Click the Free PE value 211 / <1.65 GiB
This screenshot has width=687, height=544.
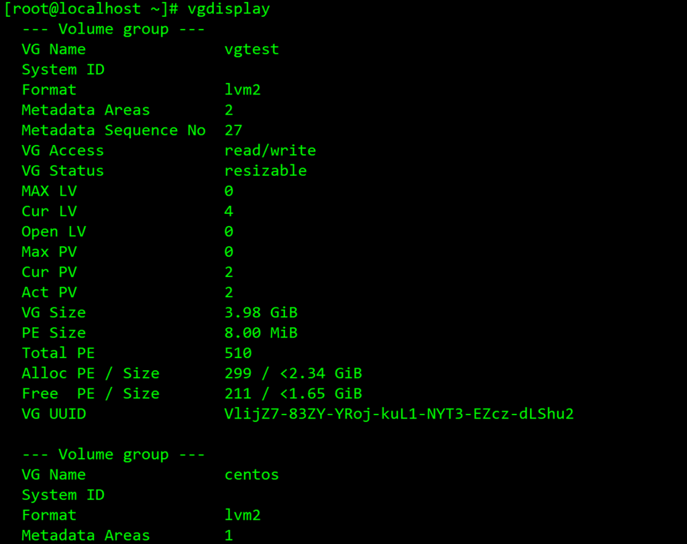point(293,394)
